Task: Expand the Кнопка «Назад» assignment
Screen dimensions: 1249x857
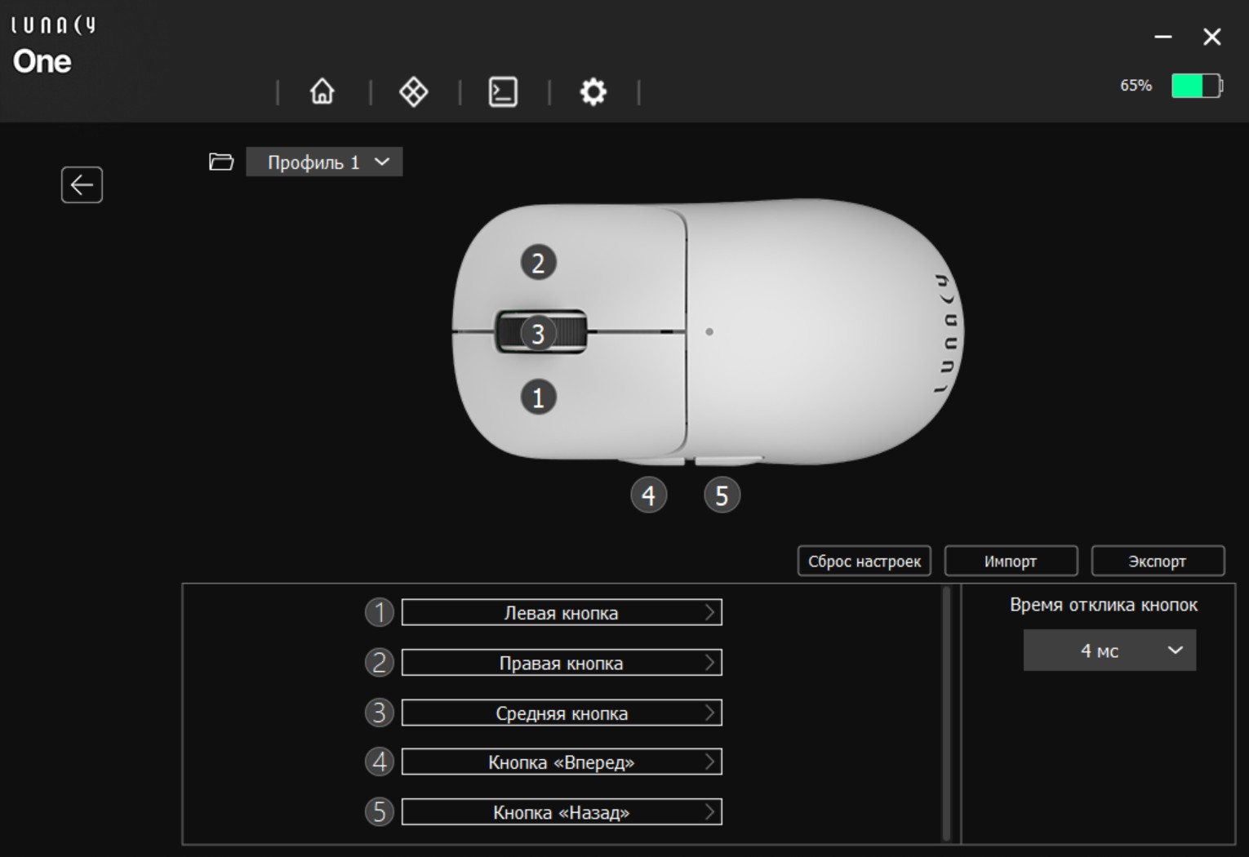Action: pos(562,812)
